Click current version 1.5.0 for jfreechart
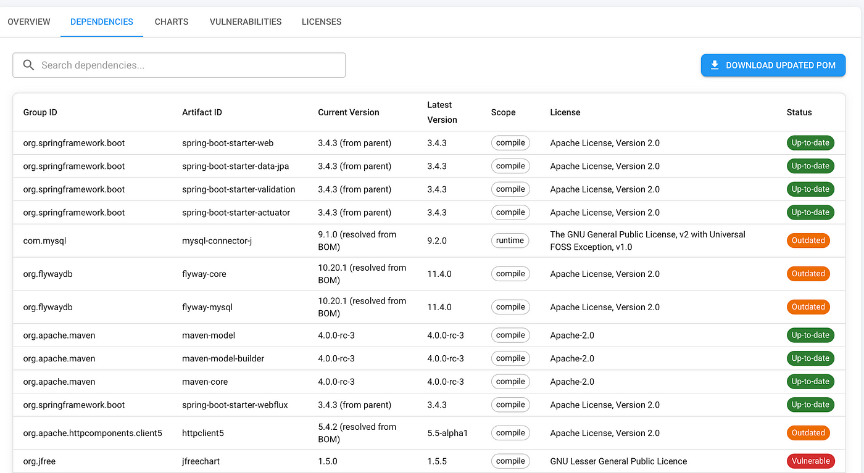Image resolution: width=864 pixels, height=473 pixels. click(x=328, y=461)
